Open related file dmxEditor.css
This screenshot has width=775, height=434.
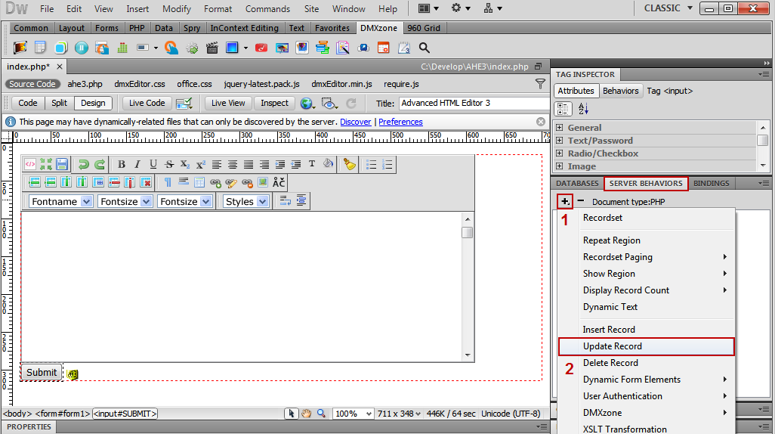coord(140,84)
